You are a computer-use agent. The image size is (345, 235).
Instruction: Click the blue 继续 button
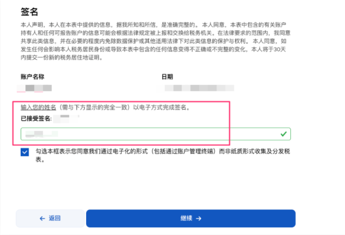point(191,218)
